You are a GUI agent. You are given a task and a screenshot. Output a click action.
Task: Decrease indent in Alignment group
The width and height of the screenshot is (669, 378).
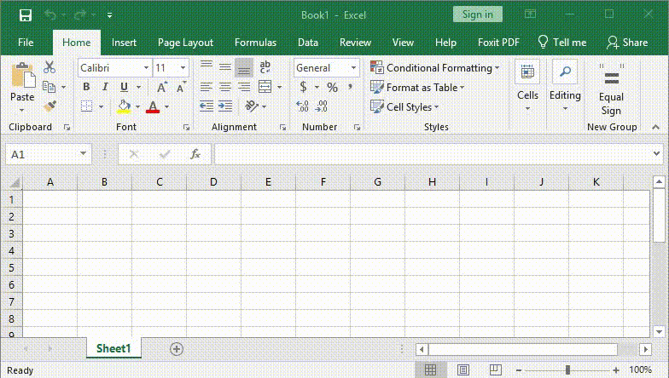pos(207,106)
